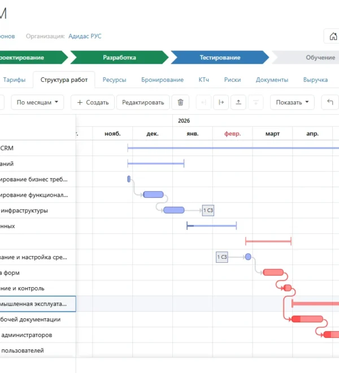Create a new task with Создать
The height and width of the screenshot is (373, 339).
93,102
